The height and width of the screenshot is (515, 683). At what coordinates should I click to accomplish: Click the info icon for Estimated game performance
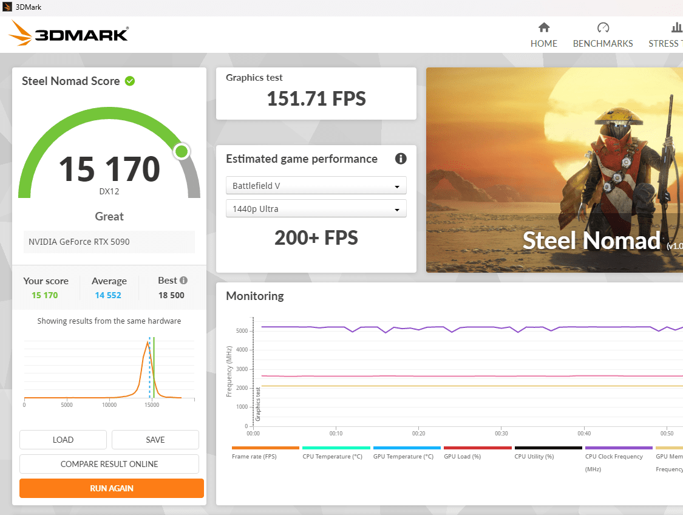pos(400,159)
